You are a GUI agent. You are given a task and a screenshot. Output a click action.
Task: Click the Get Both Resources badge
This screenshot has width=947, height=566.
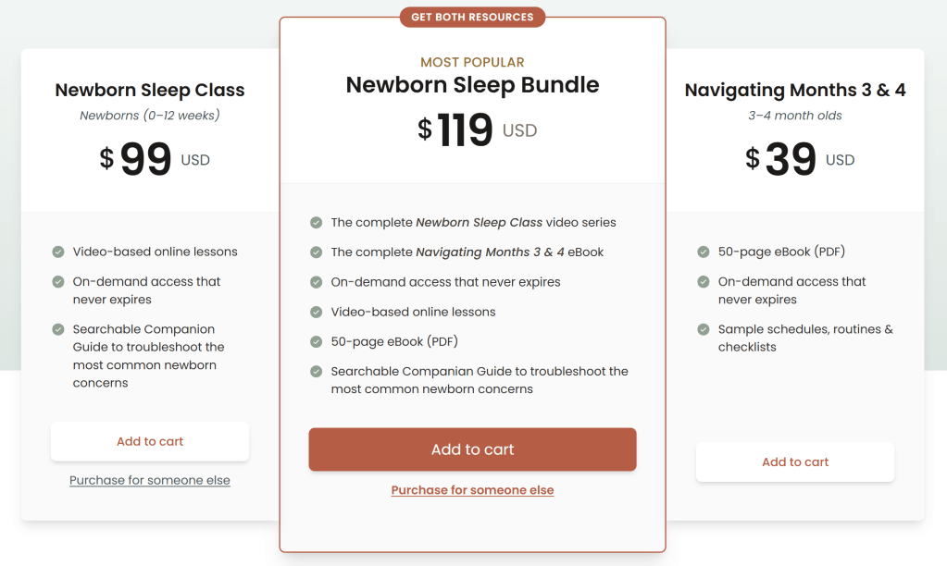pyautogui.click(x=472, y=17)
